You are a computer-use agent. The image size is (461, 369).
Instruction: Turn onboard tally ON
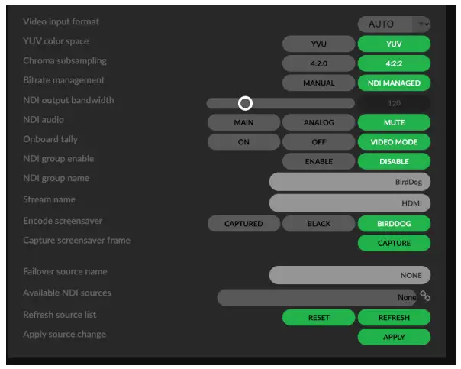coord(243,142)
